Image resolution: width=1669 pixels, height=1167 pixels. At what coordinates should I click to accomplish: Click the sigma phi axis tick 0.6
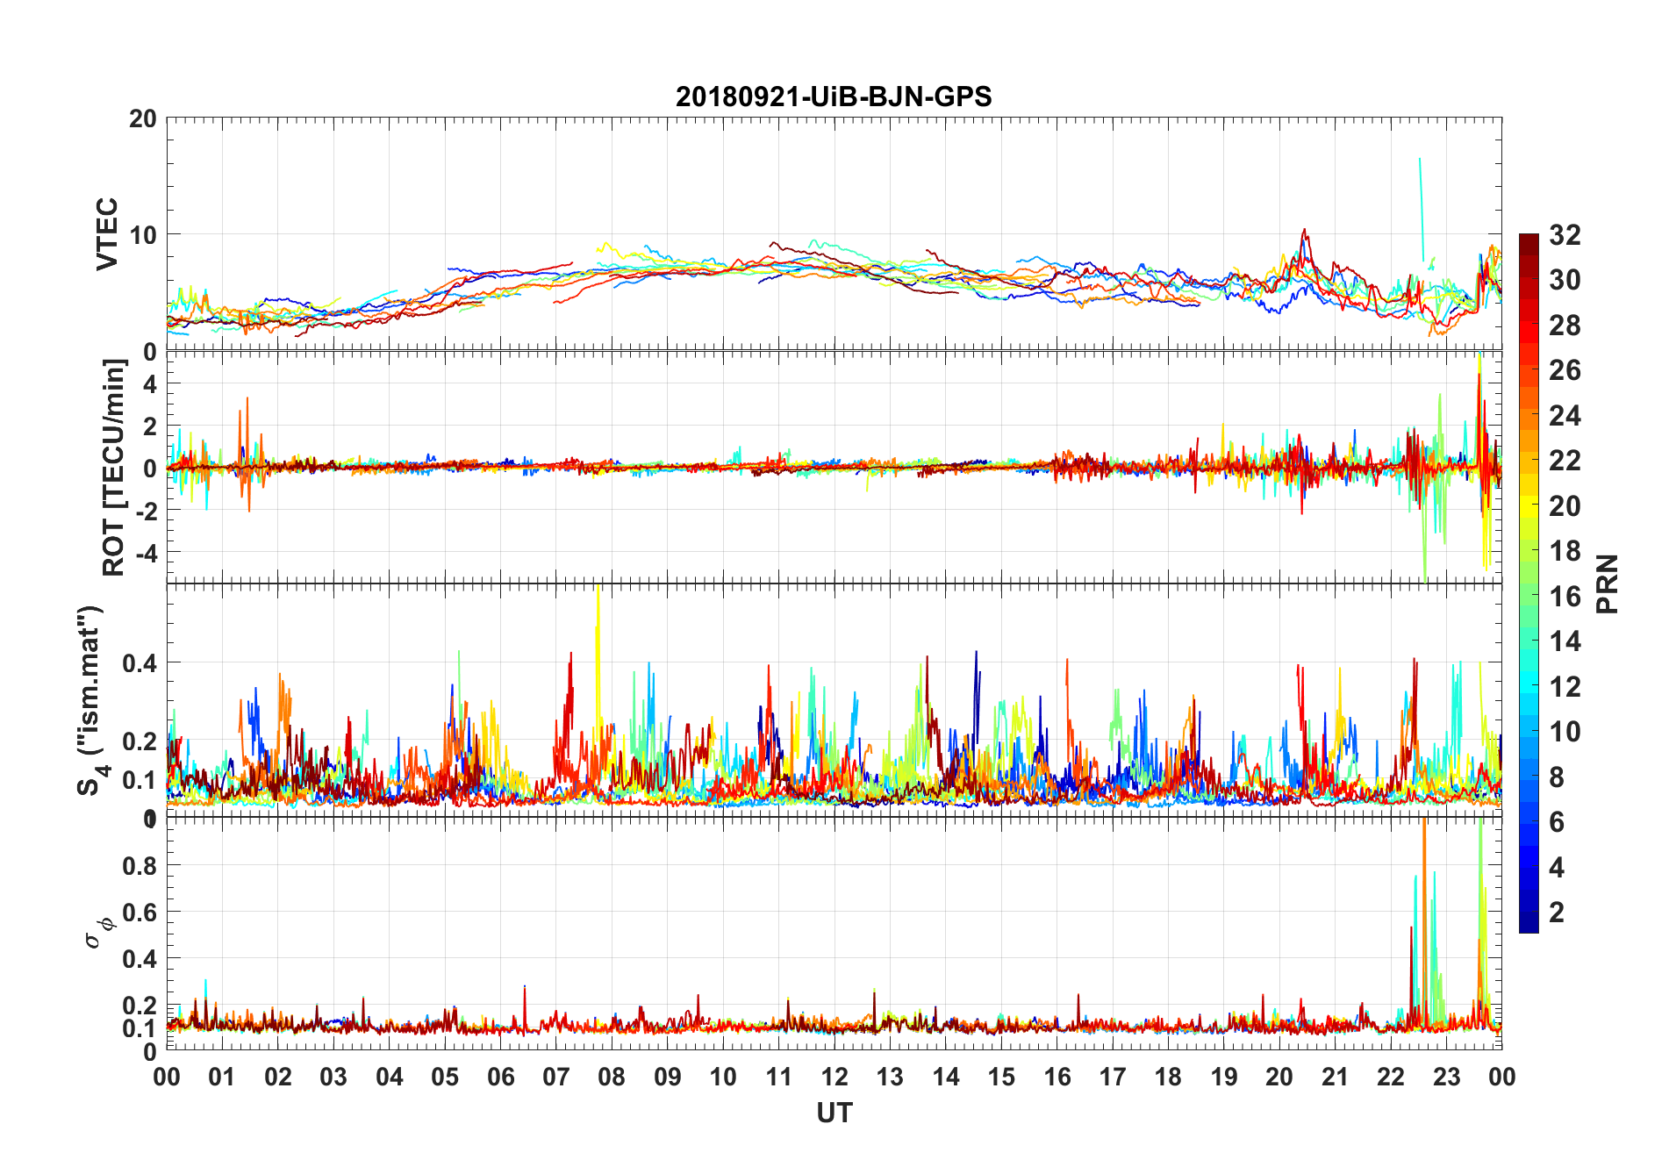(140, 912)
